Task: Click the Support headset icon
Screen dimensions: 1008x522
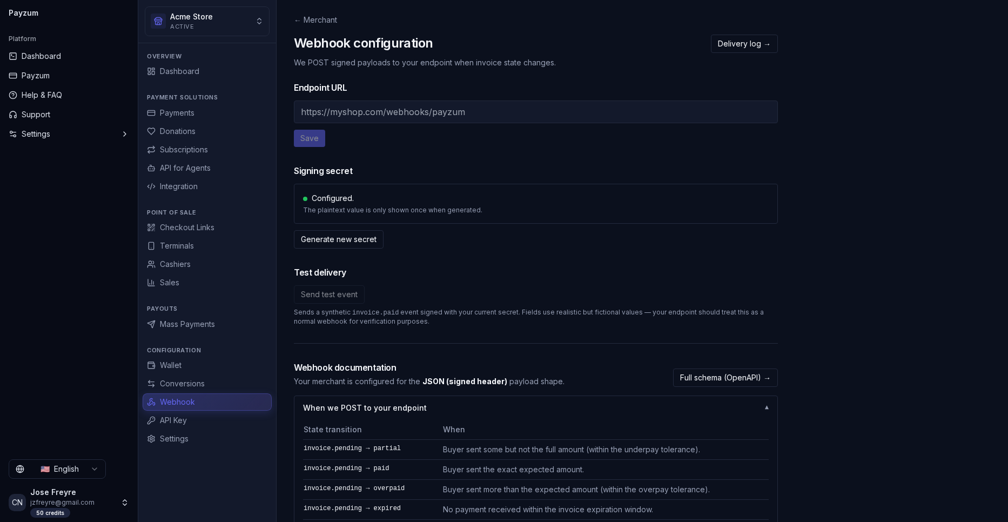Action: (13, 115)
